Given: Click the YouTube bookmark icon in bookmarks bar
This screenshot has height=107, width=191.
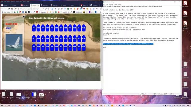Looking at the screenshot, I should point(59,12).
